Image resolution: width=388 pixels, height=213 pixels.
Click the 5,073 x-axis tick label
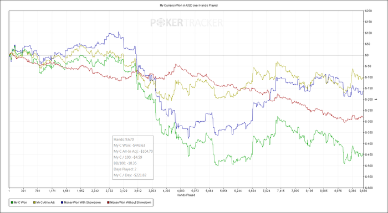(x=195, y=191)
